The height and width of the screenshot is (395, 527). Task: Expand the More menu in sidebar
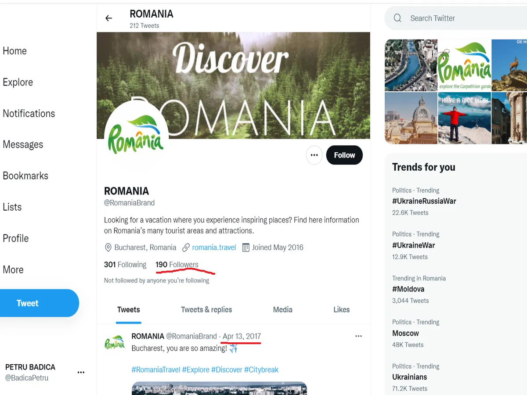click(x=13, y=269)
